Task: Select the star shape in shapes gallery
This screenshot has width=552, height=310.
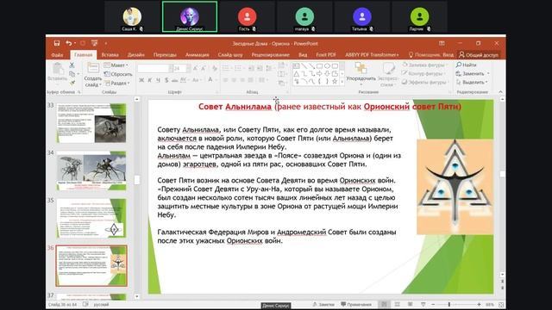Action: [335, 81]
